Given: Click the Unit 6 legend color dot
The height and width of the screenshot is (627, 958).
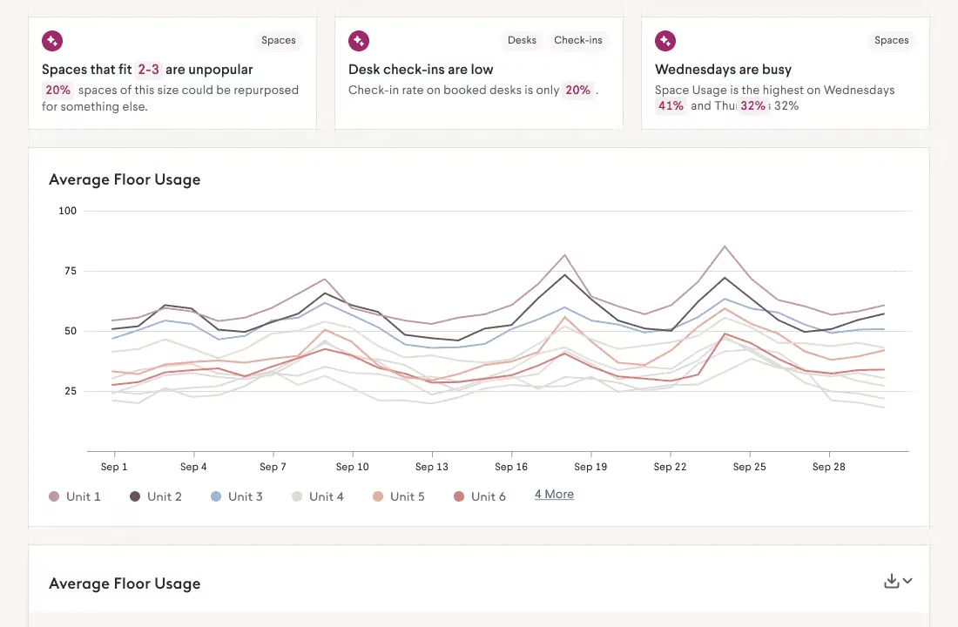Looking at the screenshot, I should point(459,497).
